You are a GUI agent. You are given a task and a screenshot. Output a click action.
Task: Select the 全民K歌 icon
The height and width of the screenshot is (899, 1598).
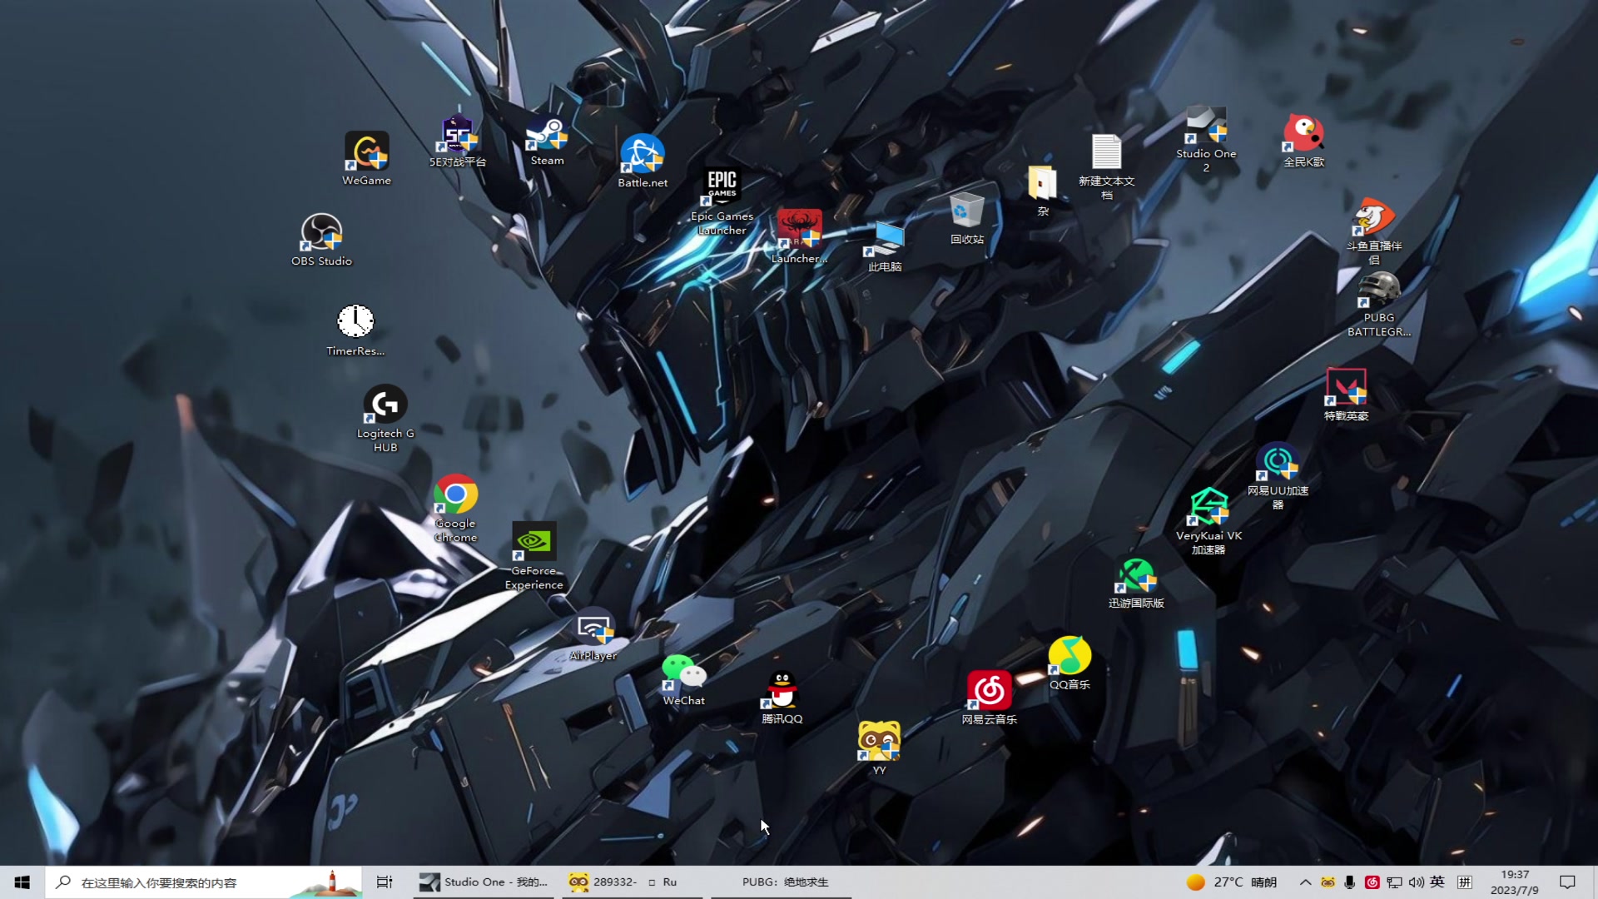(x=1303, y=142)
